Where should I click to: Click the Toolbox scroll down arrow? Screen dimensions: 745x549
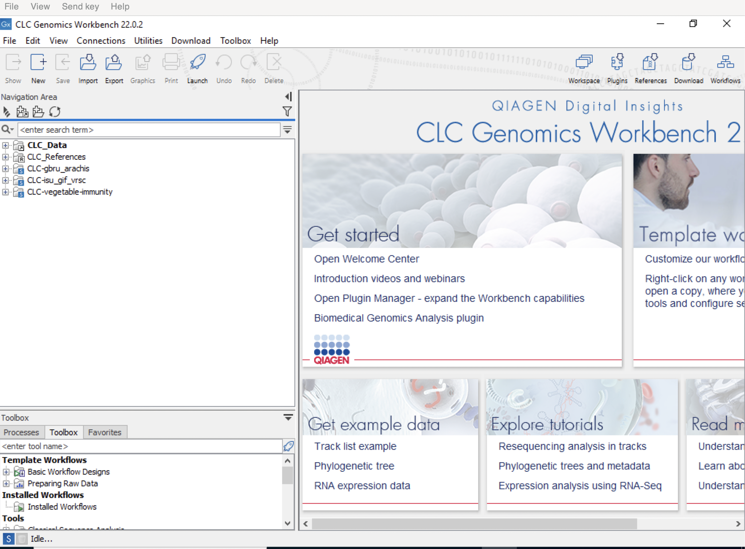[288, 523]
